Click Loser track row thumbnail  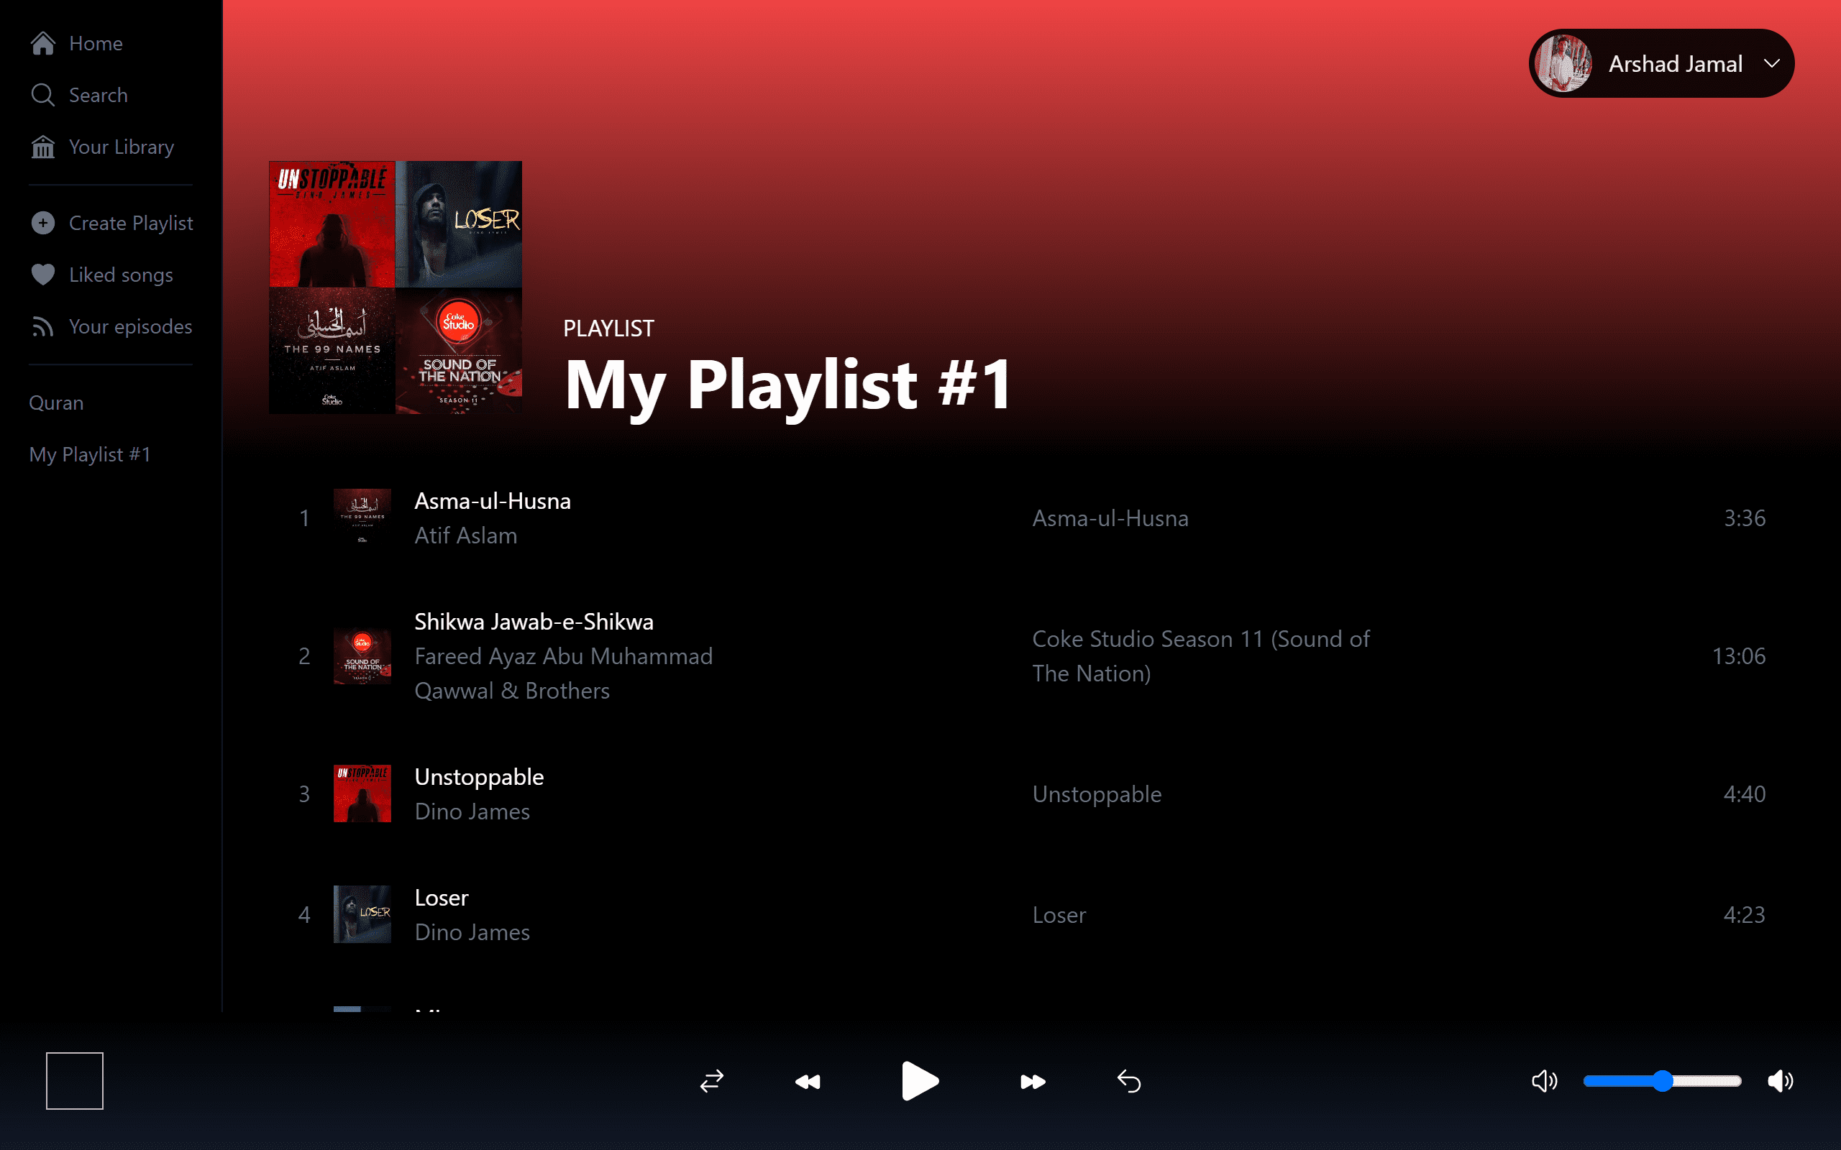(362, 914)
